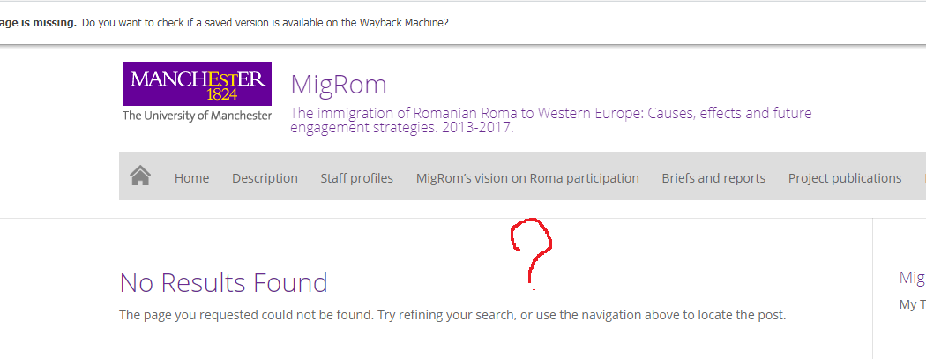This screenshot has height=359, width=926.
Task: Click the 'page you requested could not be found' sentence
Action: tap(246, 315)
